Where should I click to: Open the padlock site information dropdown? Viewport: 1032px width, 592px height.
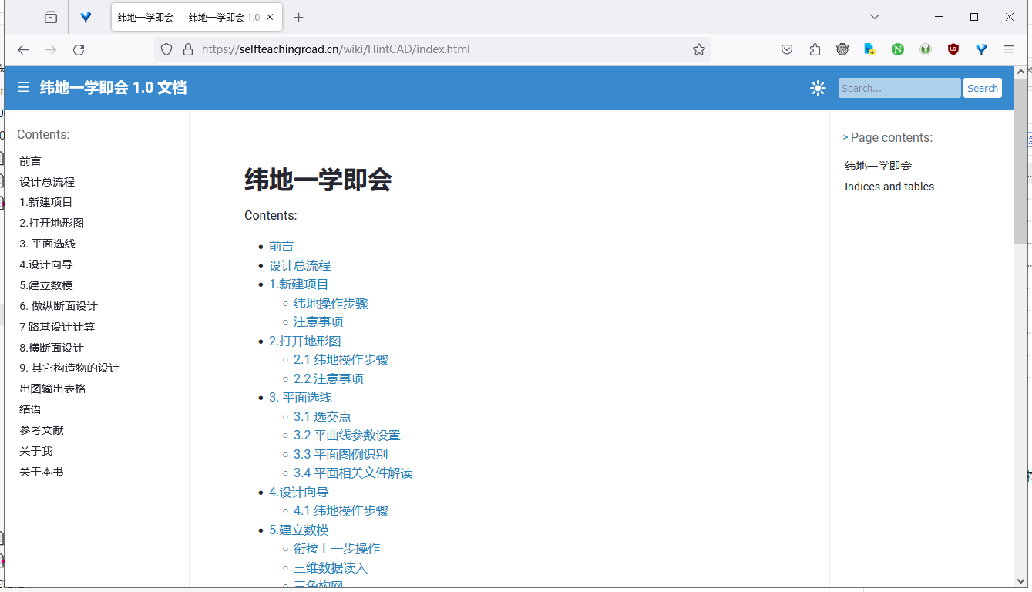pyautogui.click(x=188, y=49)
